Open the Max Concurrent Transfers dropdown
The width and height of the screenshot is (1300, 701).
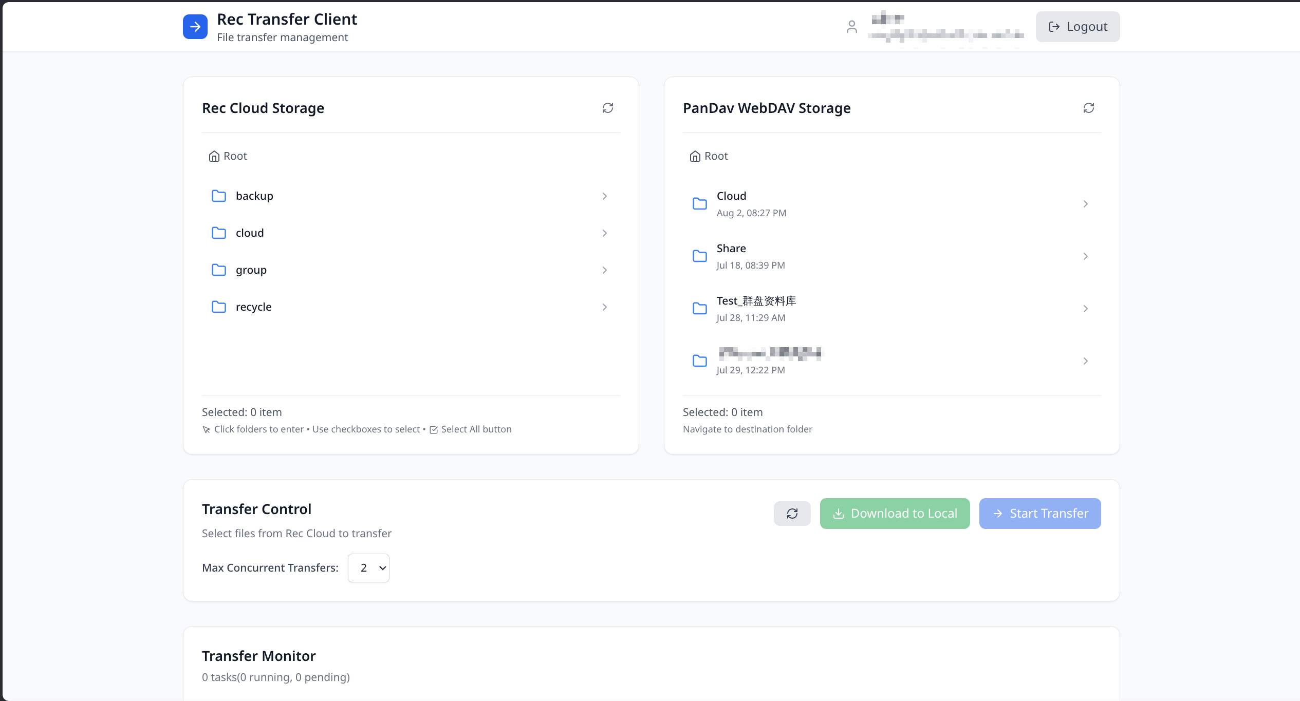click(x=368, y=568)
